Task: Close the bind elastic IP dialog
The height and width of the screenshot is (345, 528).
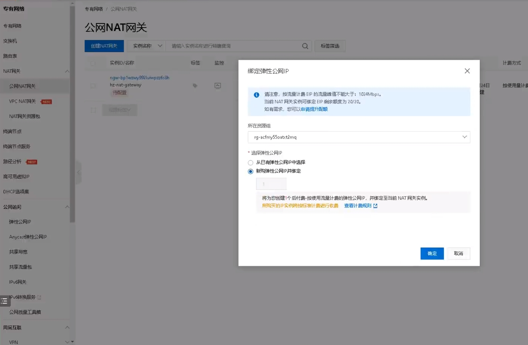Action: (467, 71)
